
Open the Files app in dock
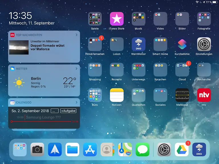click(72, 149)
